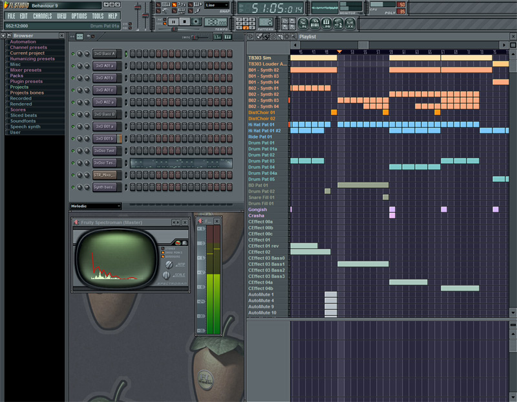This screenshot has height=402, width=517.
Task: Select the zoom tool in Playlist toolbar
Action: pos(293,37)
